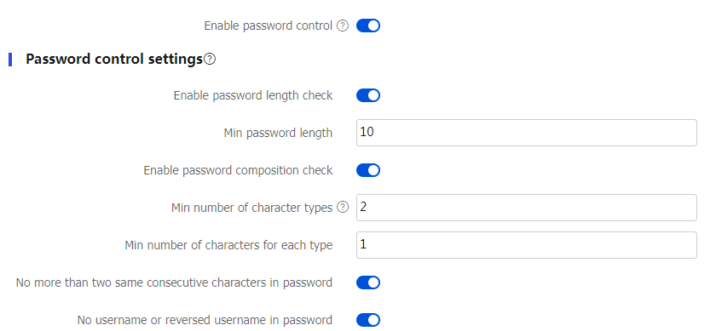Click the Enable password control label text

click(x=269, y=26)
